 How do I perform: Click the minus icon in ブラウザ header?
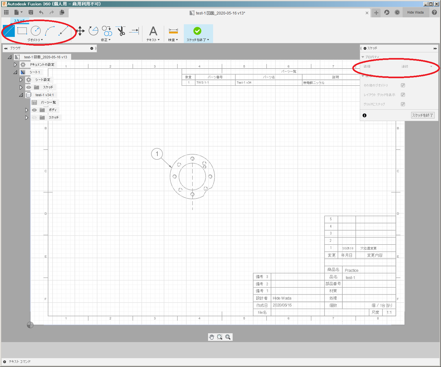pyautogui.click(x=92, y=48)
